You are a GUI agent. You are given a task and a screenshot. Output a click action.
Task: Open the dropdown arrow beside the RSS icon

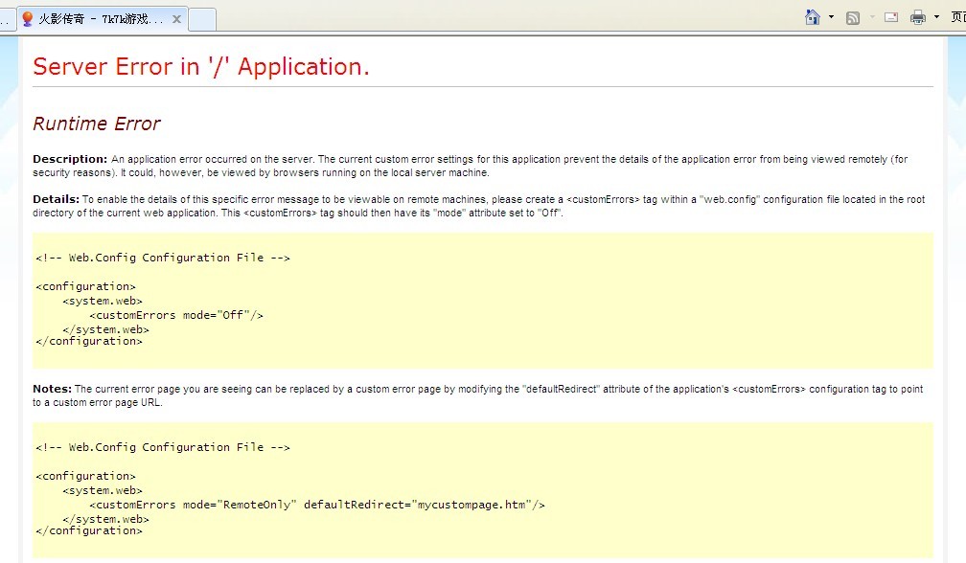coord(871,17)
